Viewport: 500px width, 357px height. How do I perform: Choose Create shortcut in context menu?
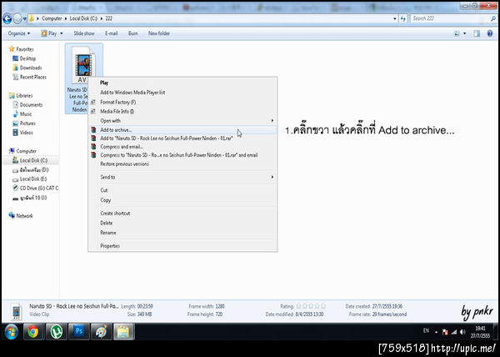[x=182, y=213]
